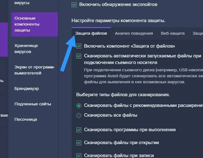The height and width of the screenshot is (158, 203).
Task: Select 'Сканировать все файлы' radio button
Action: coord(79,115)
